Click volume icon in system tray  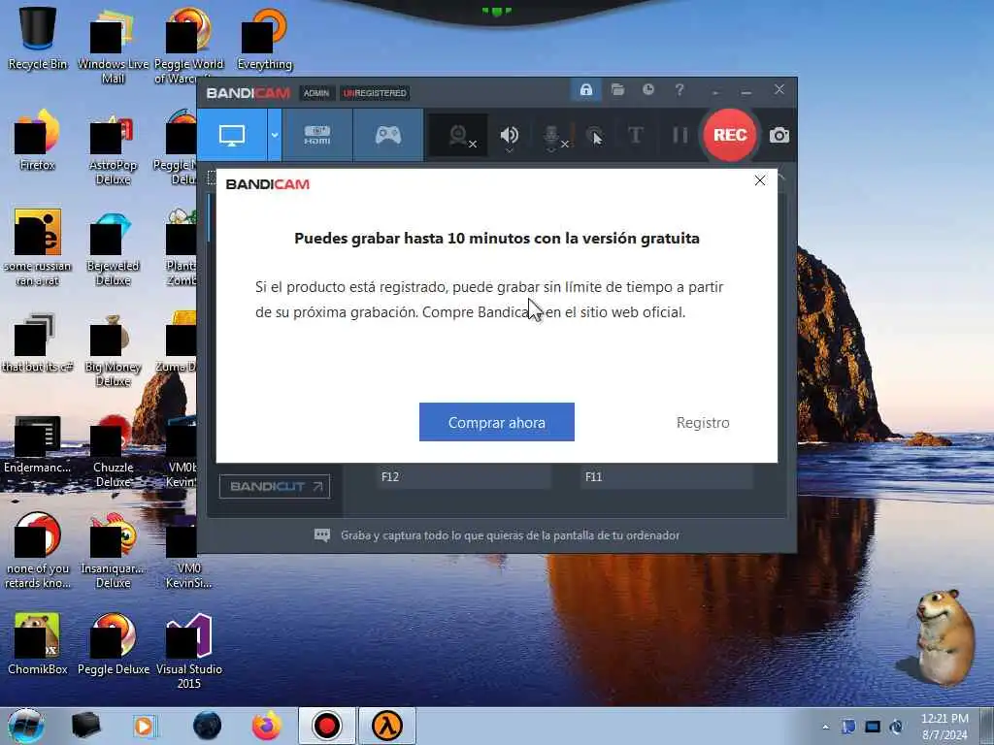click(x=896, y=727)
